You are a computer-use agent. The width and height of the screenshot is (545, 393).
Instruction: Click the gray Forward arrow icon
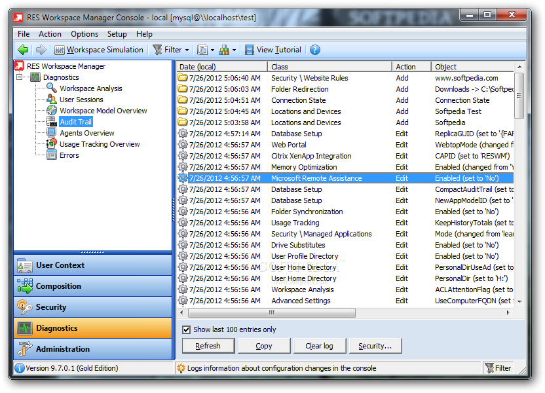41,50
